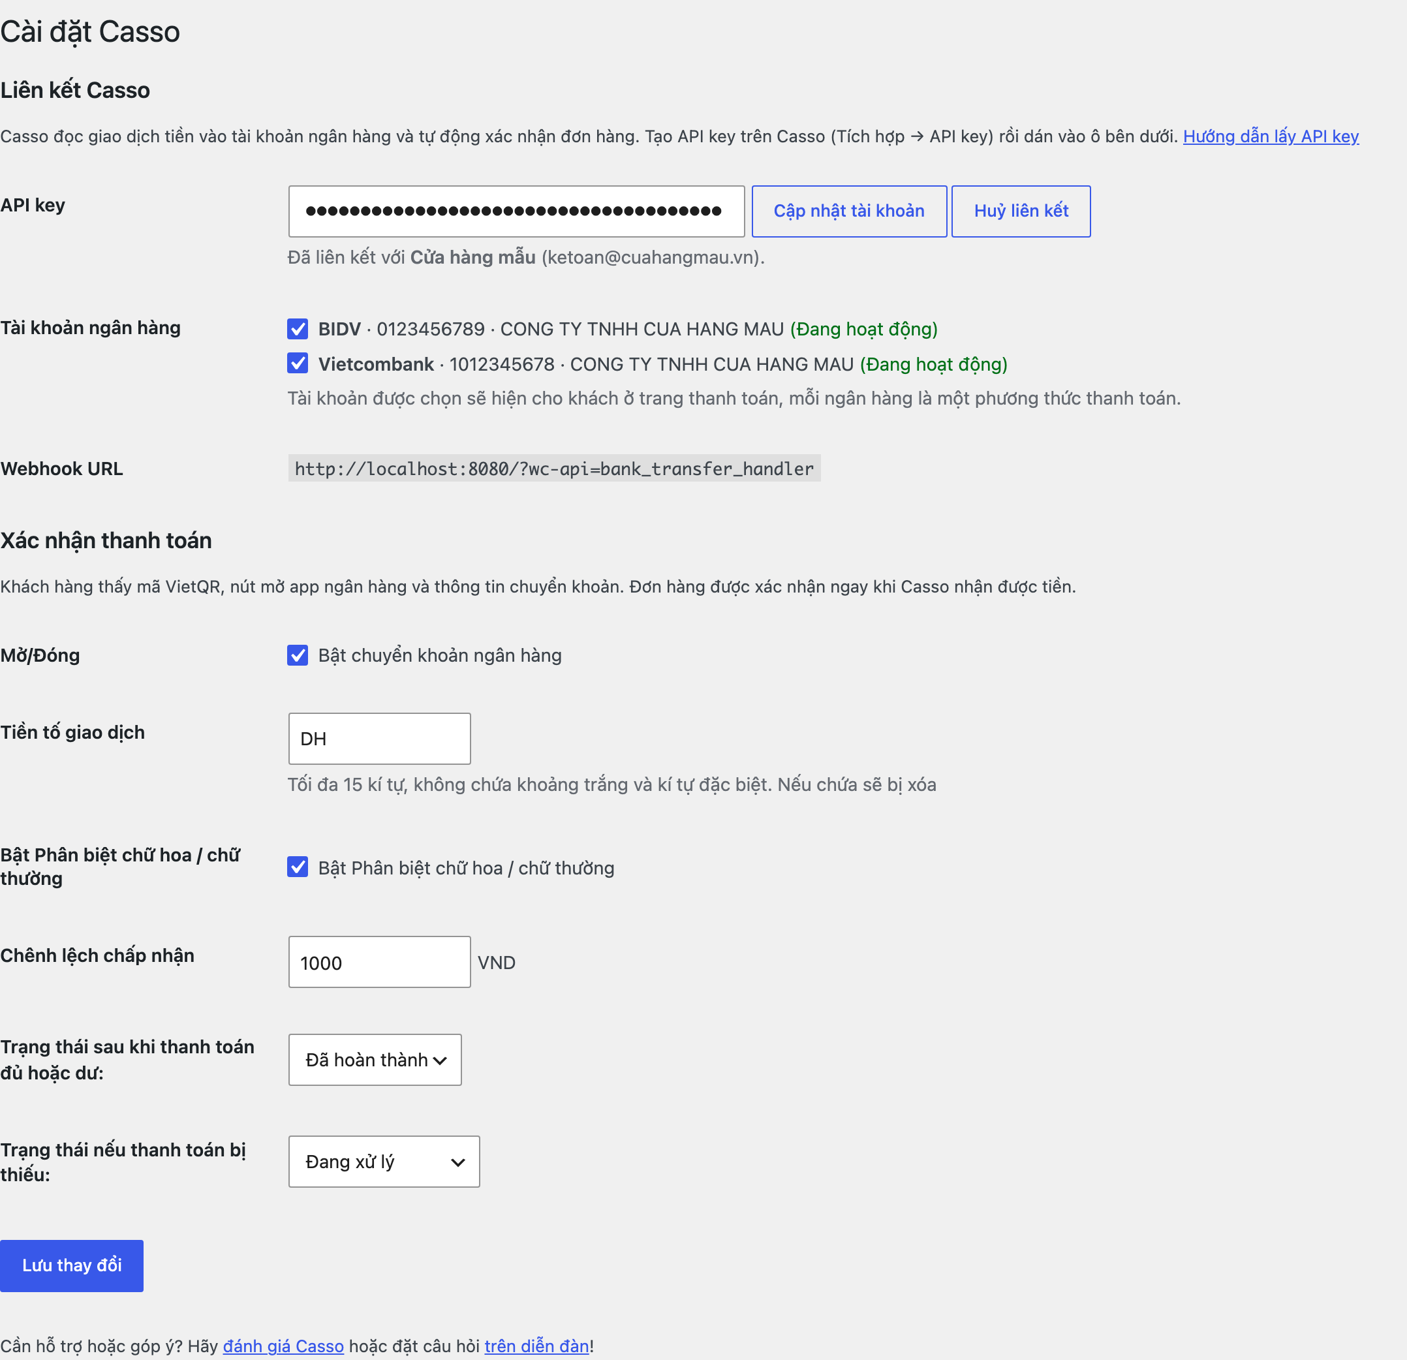The image size is (1407, 1360).
Task: Click the BIDV 0123456789 account label text
Action: point(628,329)
